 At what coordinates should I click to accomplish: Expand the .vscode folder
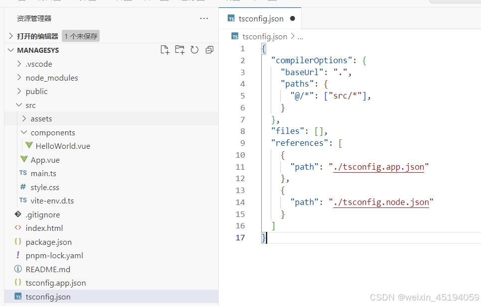[x=19, y=64]
